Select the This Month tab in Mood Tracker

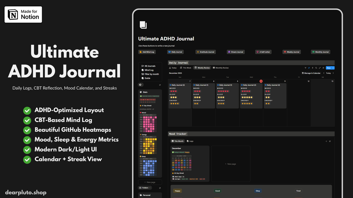pos(177,141)
